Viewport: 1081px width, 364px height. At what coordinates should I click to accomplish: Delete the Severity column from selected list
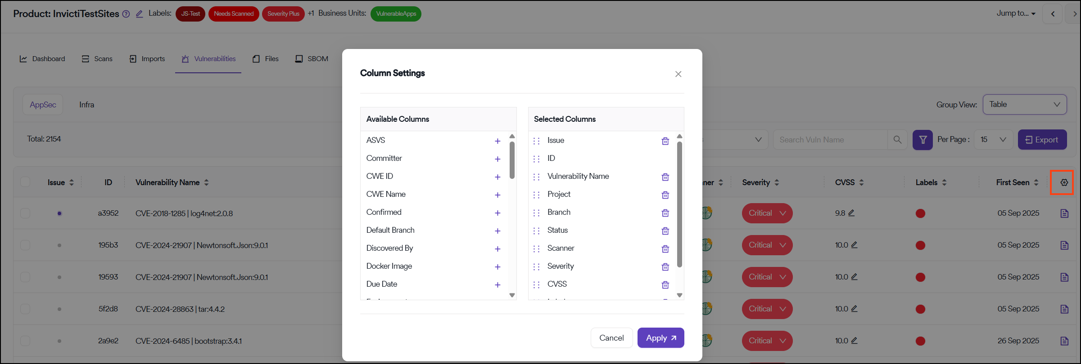tap(665, 267)
